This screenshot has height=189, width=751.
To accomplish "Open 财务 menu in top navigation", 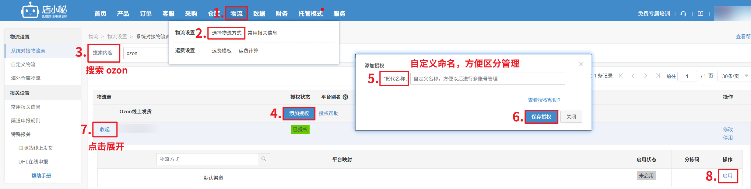I will coord(282,14).
